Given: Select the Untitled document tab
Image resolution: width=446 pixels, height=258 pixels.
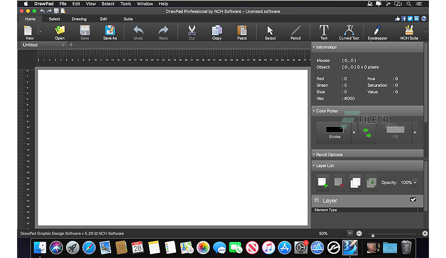Looking at the screenshot, I should click(43, 45).
